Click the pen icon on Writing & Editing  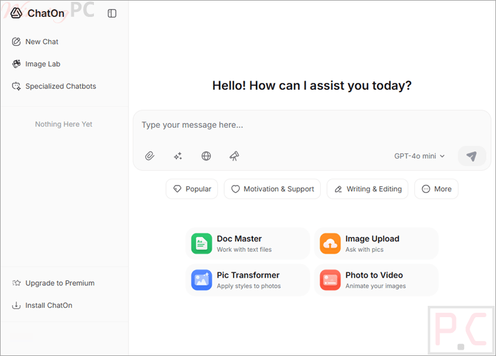point(338,189)
